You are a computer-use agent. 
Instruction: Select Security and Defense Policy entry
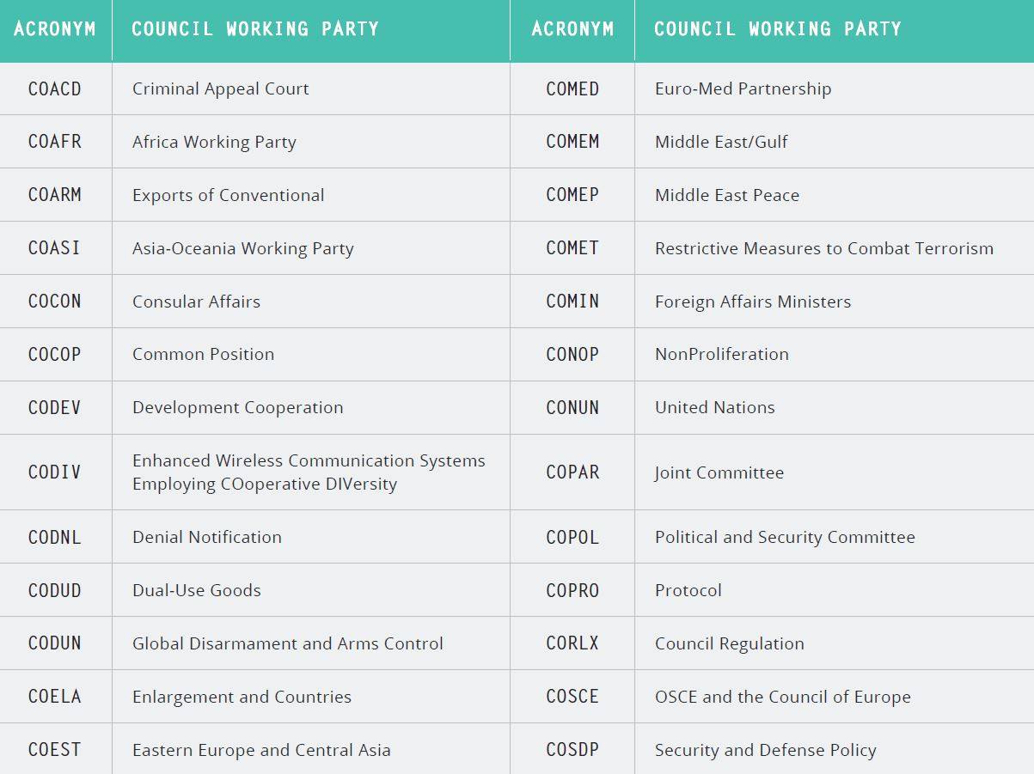(766, 750)
